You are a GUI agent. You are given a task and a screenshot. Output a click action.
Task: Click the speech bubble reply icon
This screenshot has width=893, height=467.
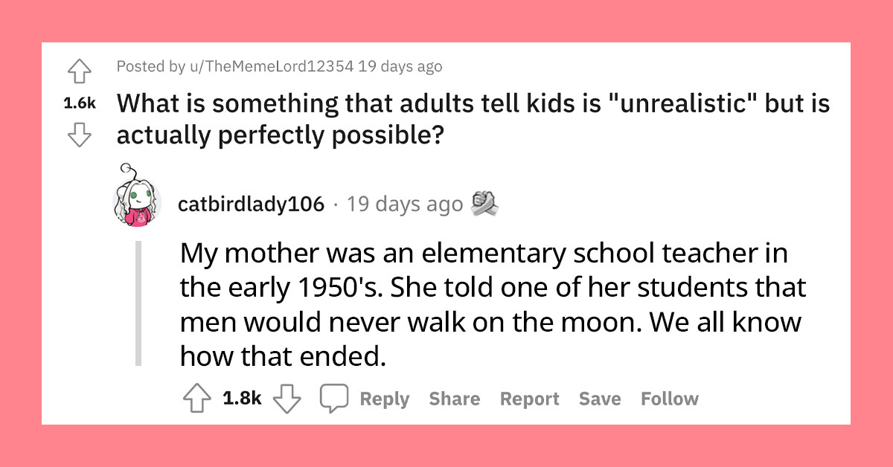[336, 399]
